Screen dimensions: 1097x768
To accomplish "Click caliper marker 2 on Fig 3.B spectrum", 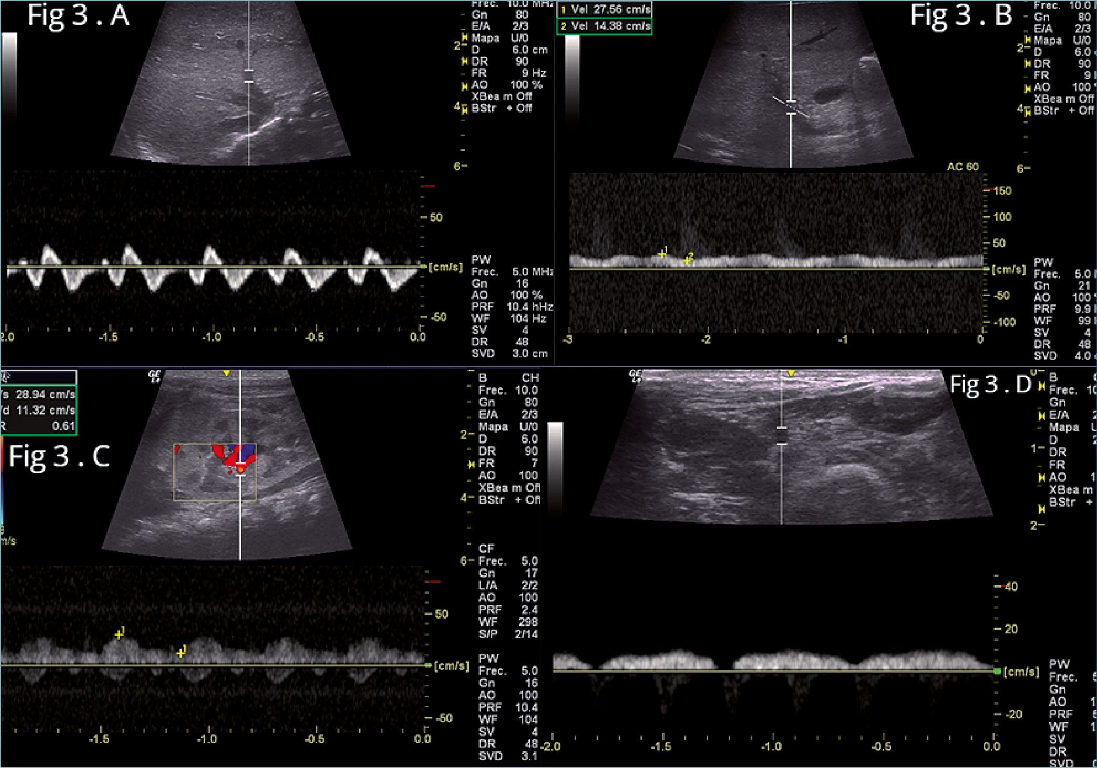I will (687, 260).
